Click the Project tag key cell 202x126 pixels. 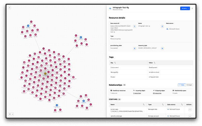pyautogui.click(x=128, y=77)
